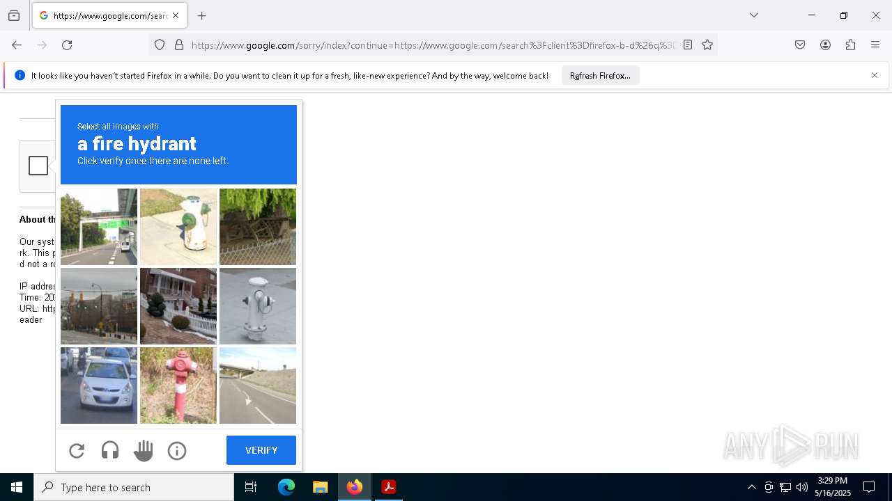Click the reCAPTCHA reload challenge icon

point(77,451)
